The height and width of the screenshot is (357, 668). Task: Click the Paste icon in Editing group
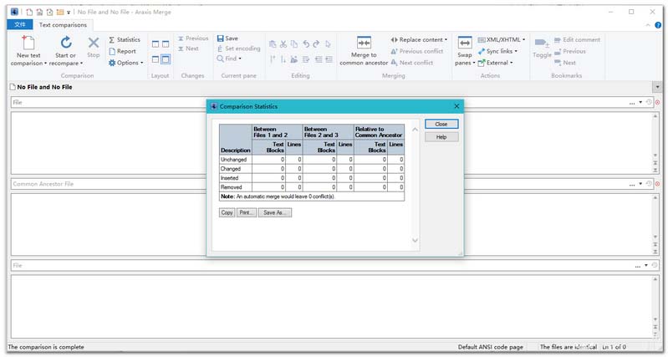(273, 43)
